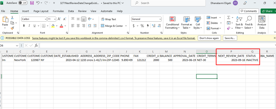Click the Middle Align icon
The image size is (276, 109).
click(78, 19)
